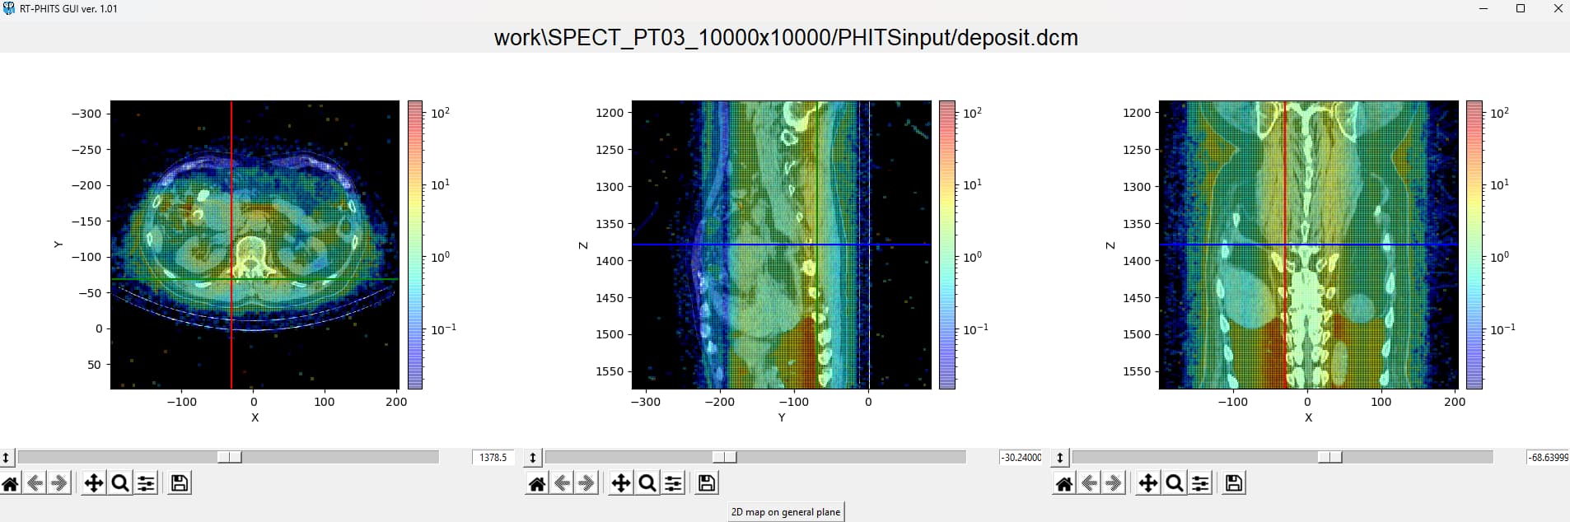This screenshot has height=522, width=1570.
Task: Click Home in the coronal plot toolbar
Action: (1064, 483)
